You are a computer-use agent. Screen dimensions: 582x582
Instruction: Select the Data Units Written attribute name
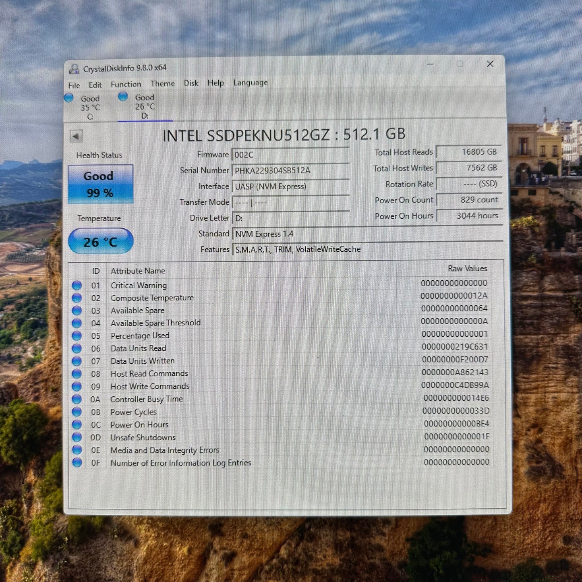[143, 361]
